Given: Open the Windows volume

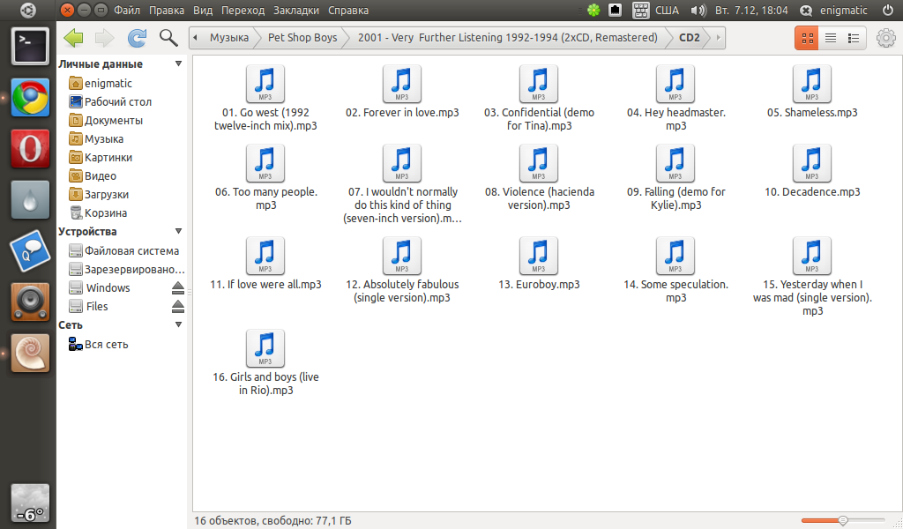Looking at the screenshot, I should (x=99, y=287).
